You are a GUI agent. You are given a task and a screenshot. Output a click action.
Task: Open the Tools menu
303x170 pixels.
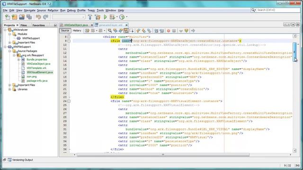coord(100,10)
